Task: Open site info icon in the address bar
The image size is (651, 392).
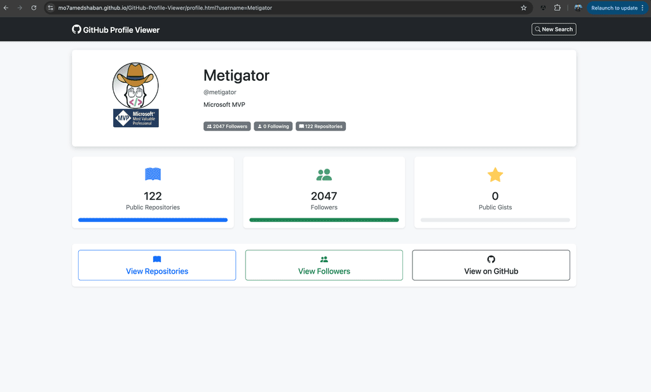Action: pyautogui.click(x=50, y=8)
